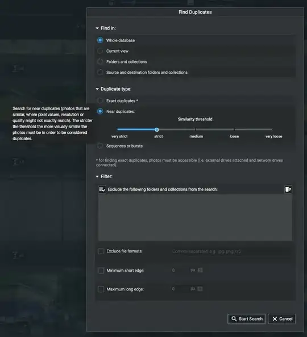307x337 pixels.
Task: Collapse the Find in section
Action: (x=97, y=28)
